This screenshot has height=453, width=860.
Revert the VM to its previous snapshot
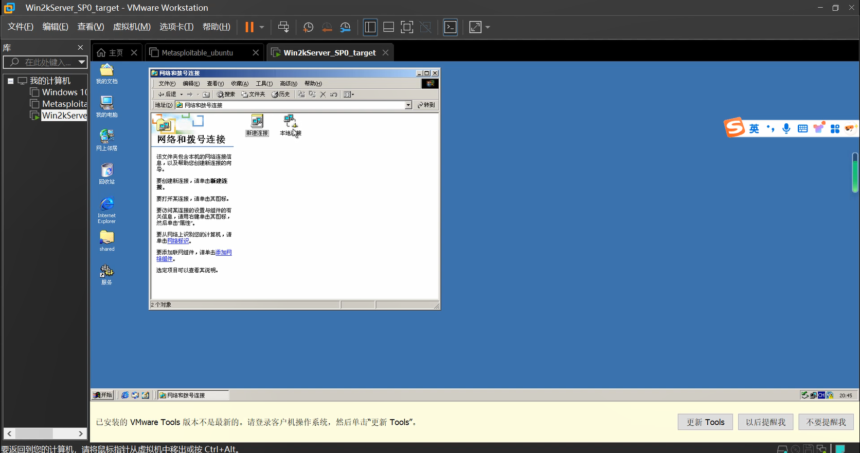pos(327,27)
